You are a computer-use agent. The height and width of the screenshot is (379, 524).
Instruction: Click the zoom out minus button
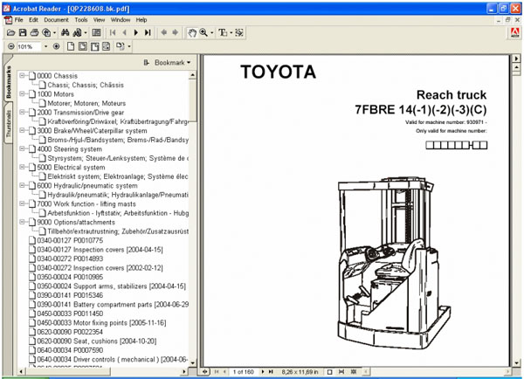[x=11, y=46]
